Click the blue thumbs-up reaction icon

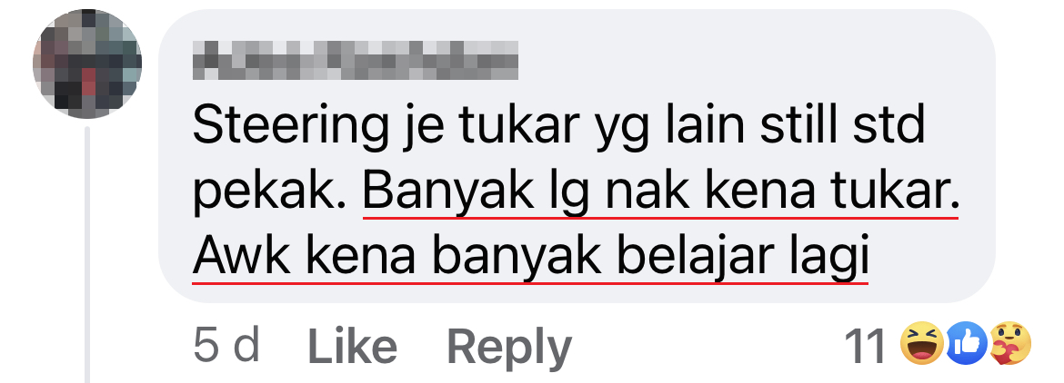967,343
